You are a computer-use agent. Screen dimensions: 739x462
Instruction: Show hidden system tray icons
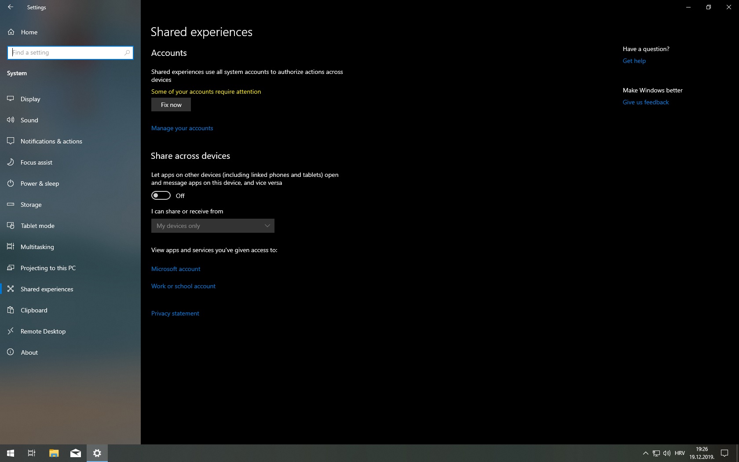pos(645,453)
